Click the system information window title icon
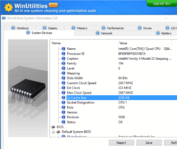The height and width of the screenshot is (149, 177). point(4,18)
